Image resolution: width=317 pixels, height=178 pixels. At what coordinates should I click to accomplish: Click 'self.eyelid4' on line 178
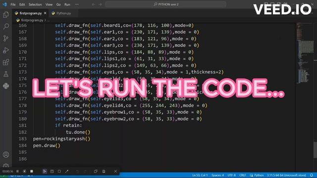click(106, 105)
